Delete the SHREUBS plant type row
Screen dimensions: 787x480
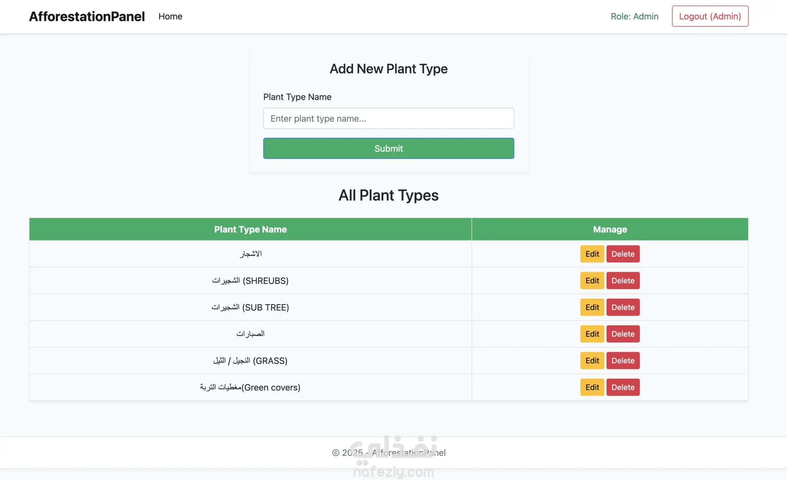tap(623, 281)
